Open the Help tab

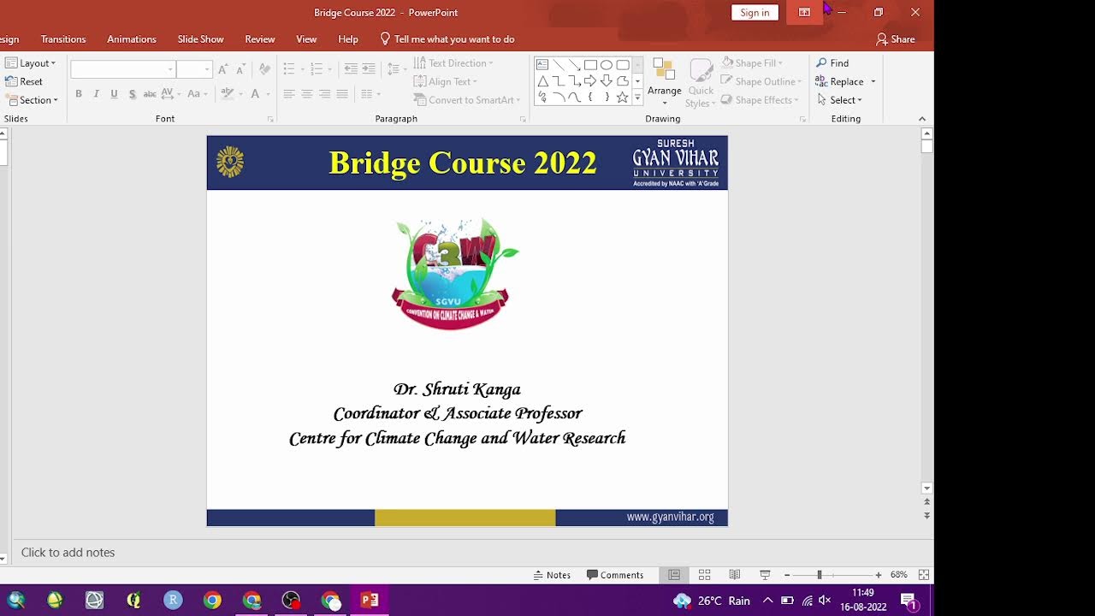(348, 39)
